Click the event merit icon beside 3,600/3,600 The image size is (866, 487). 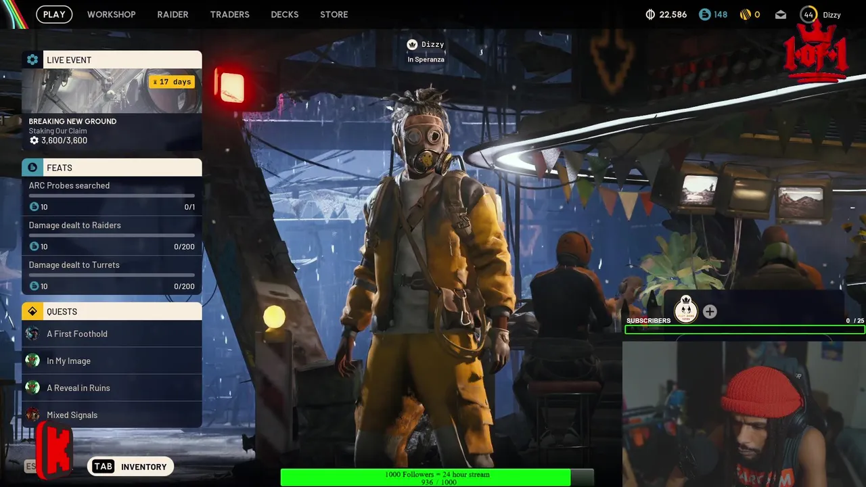34,141
